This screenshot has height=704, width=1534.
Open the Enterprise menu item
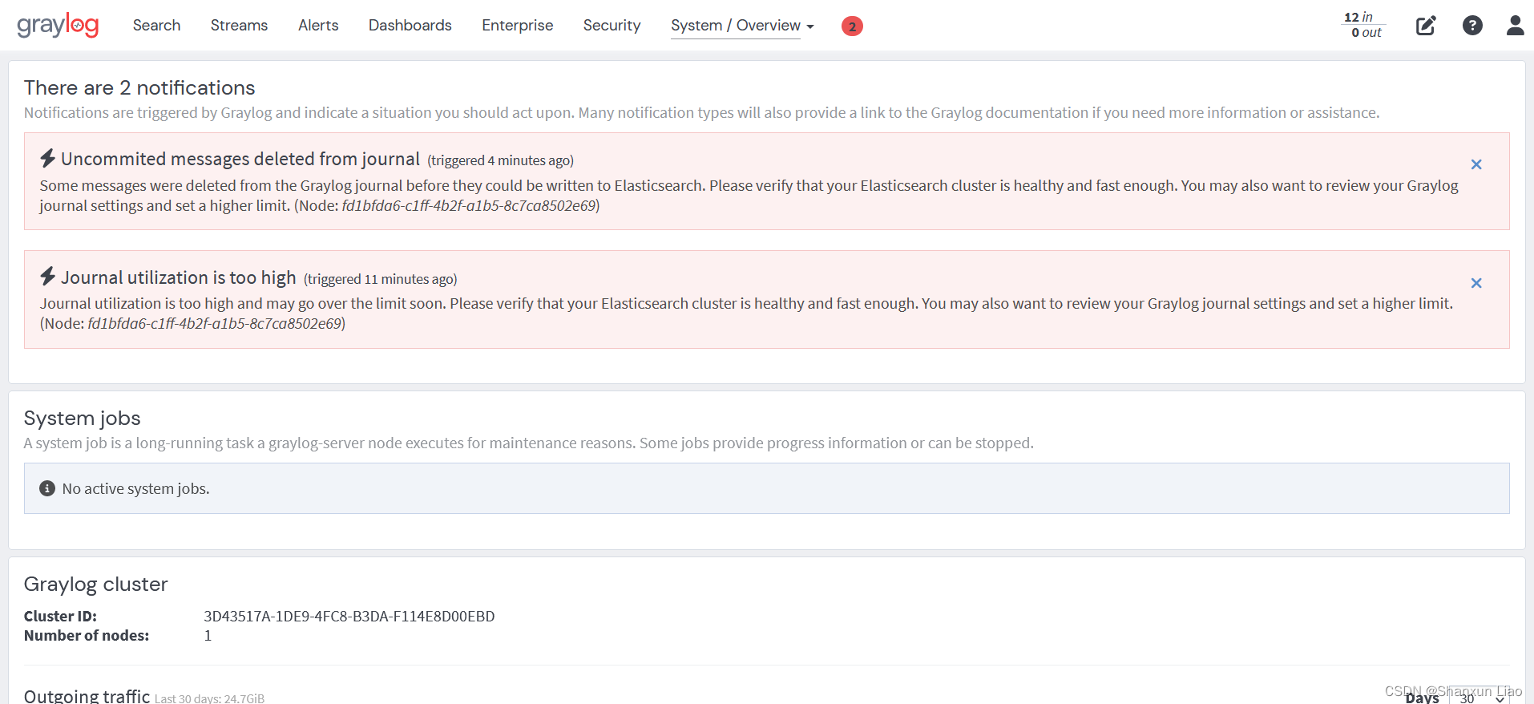517,26
